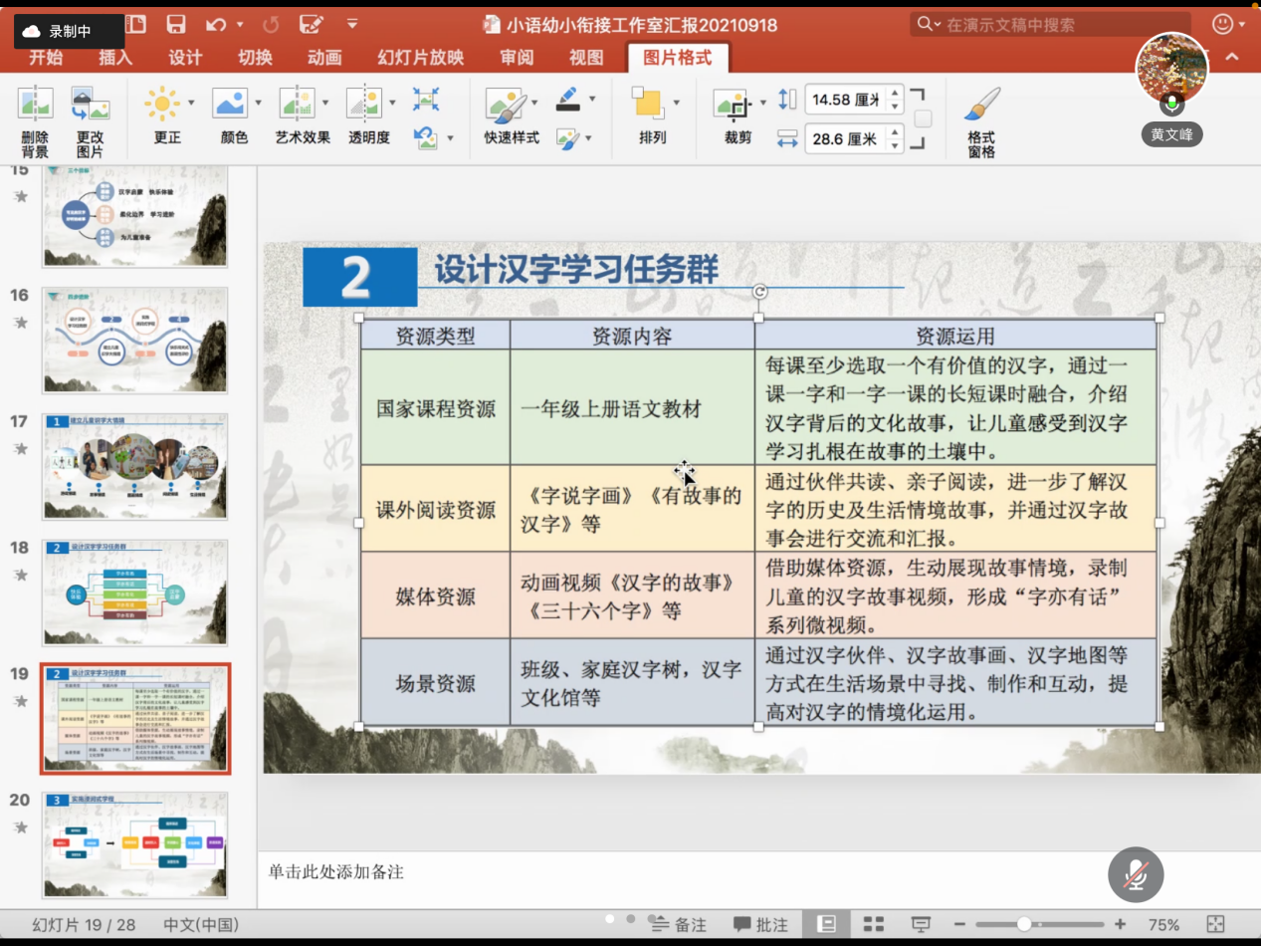Viewport: 1261px width, 946px height.
Task: Click the 图片格式 (Picture Format) tab
Action: [678, 58]
